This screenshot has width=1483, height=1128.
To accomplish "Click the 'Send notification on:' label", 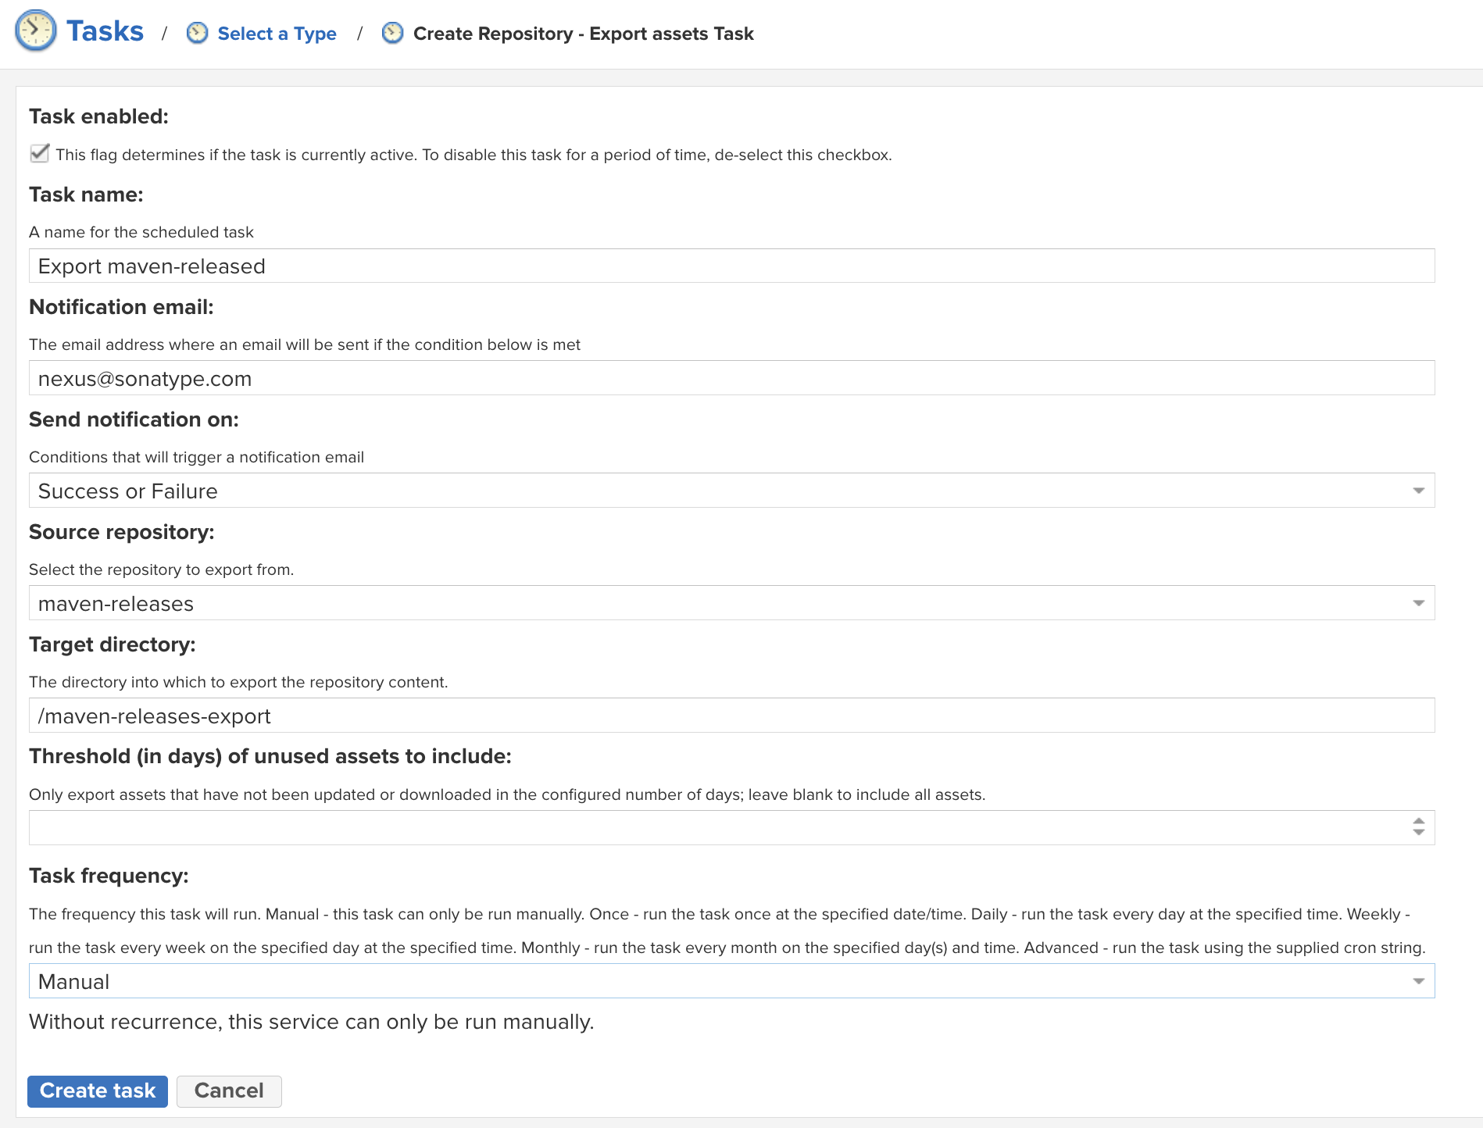I will click(134, 419).
